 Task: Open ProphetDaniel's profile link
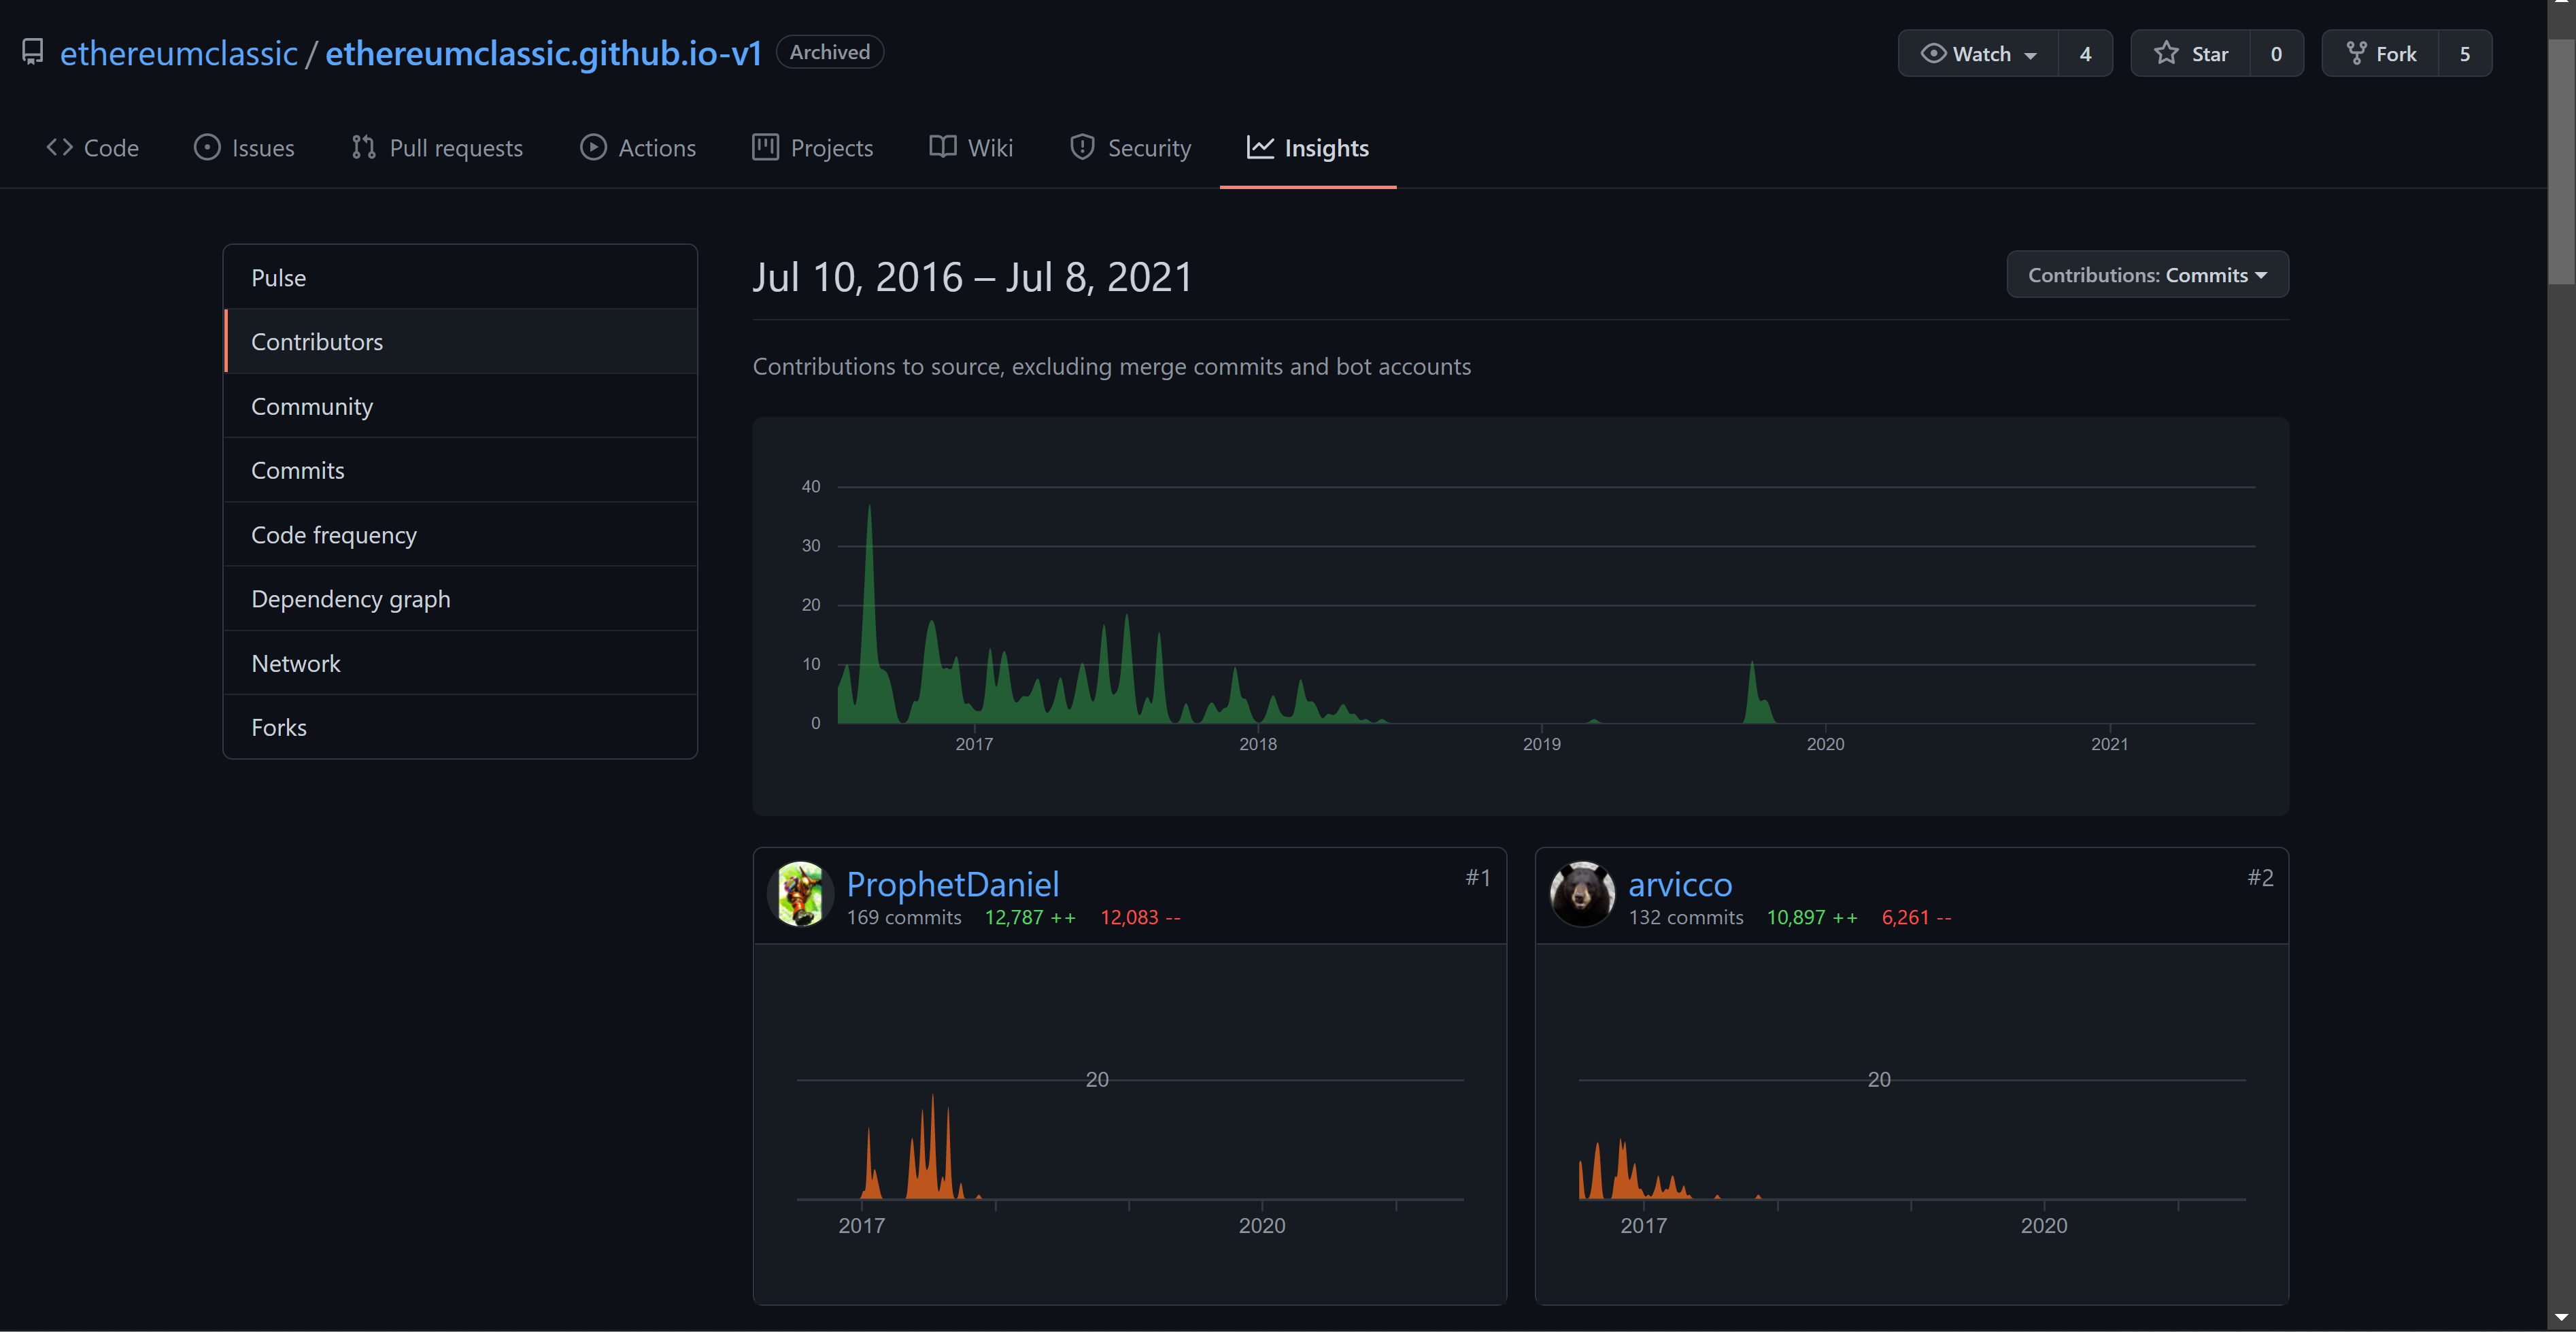coord(952,884)
